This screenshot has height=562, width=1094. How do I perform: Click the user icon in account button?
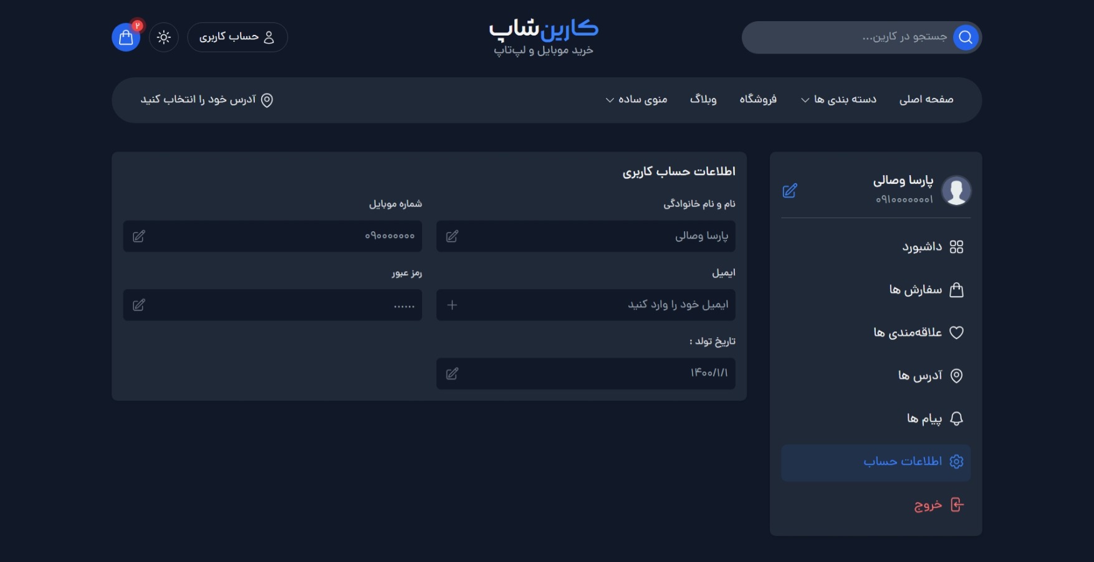pos(269,37)
